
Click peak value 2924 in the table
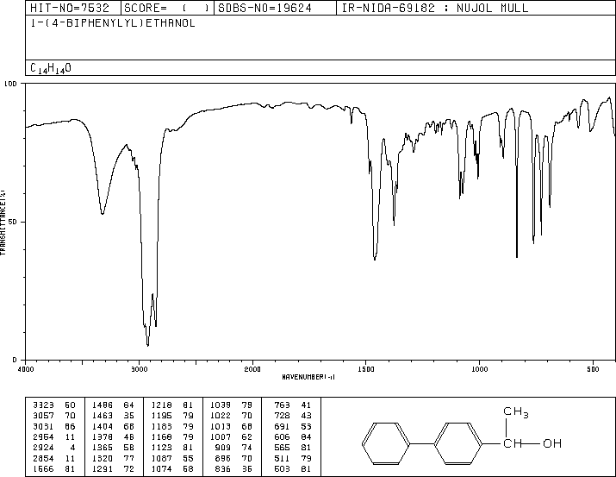coord(43,448)
